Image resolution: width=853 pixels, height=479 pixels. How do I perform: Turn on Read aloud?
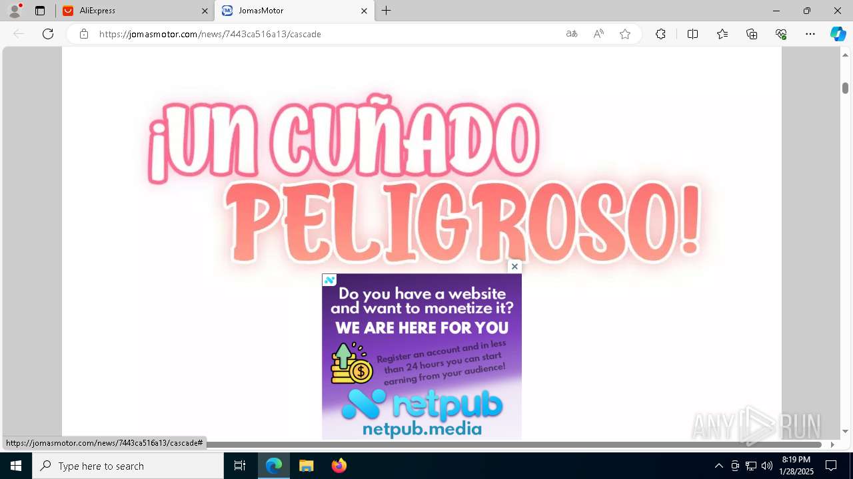point(598,34)
